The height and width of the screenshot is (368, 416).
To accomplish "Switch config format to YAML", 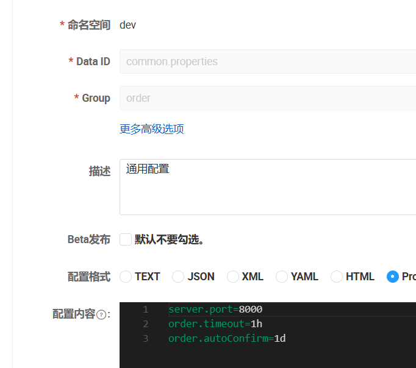I will [282, 277].
